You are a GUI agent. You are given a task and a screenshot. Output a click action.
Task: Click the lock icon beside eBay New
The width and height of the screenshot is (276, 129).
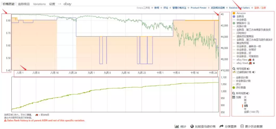(253, 60)
